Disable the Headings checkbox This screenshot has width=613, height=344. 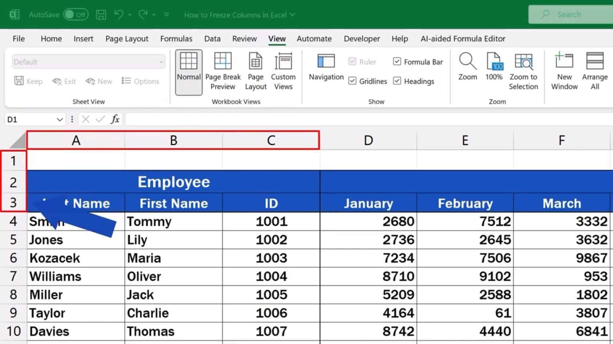397,81
